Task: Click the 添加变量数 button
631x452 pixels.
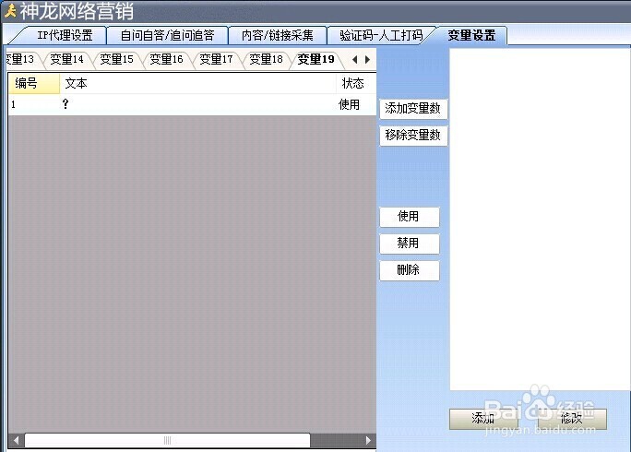Action: pos(413,109)
